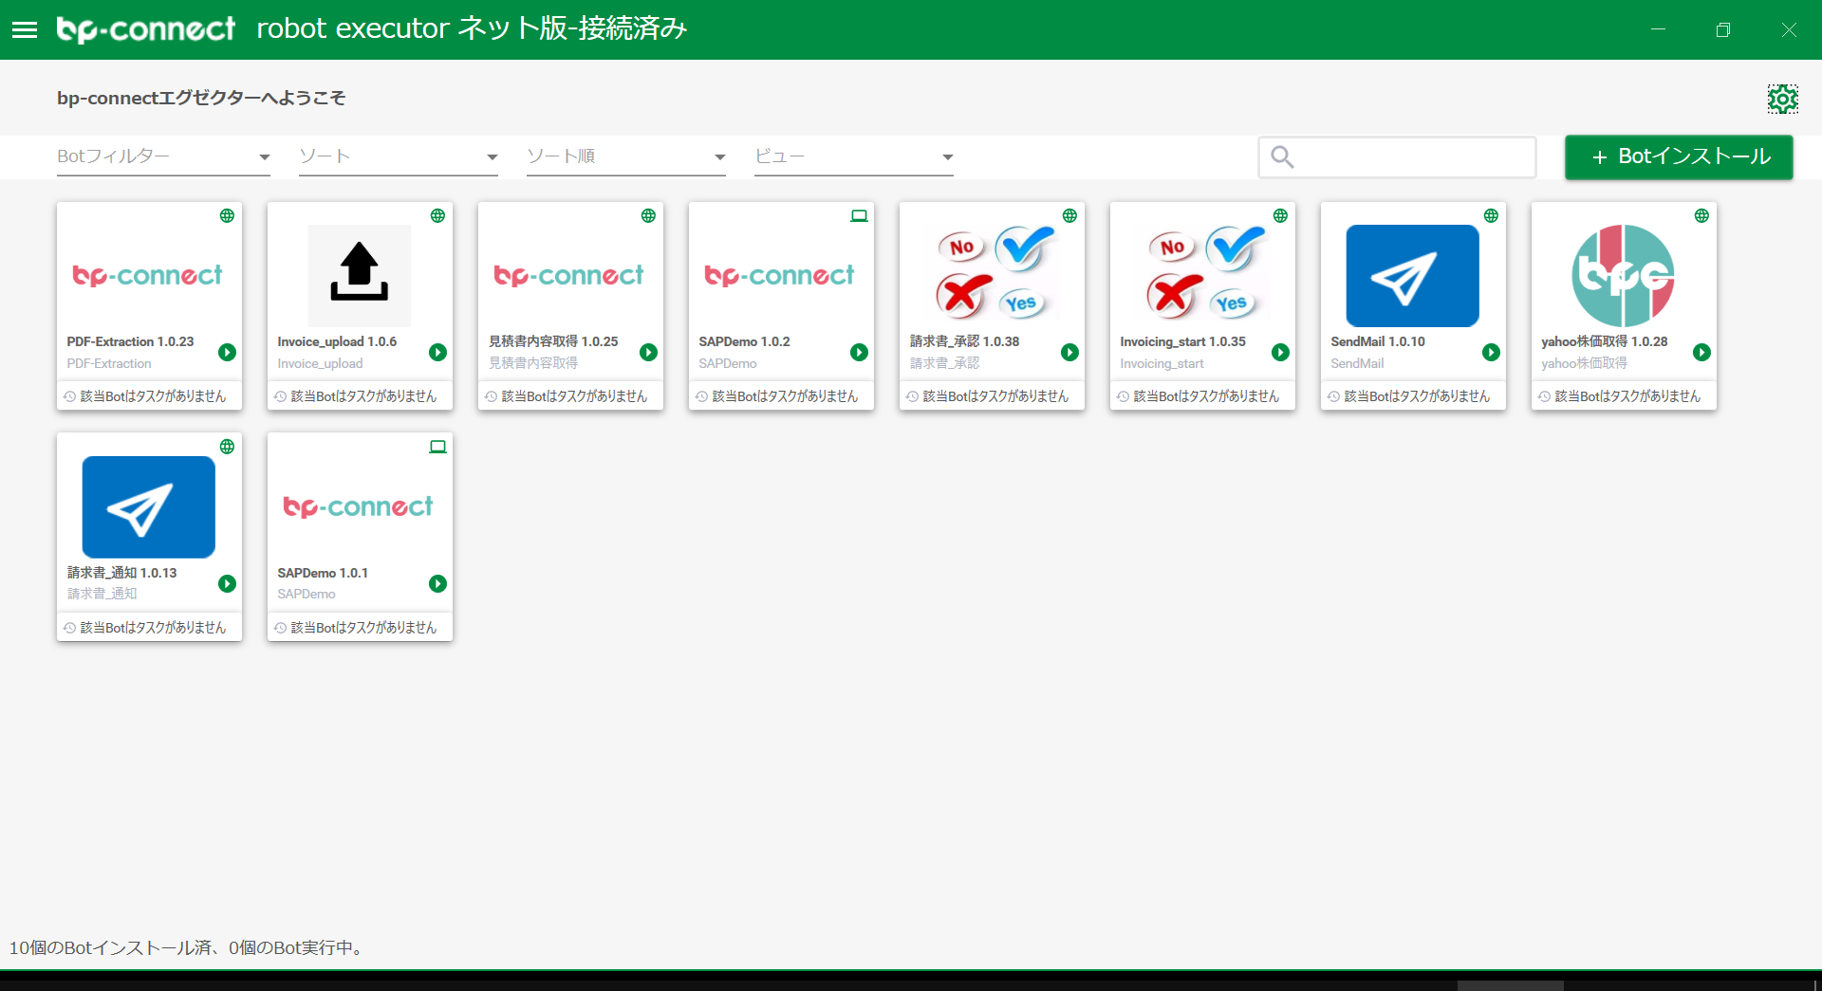Click the 請求書_通知 1.0.13 title

click(121, 573)
